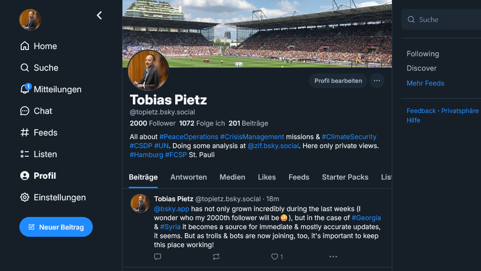This screenshot has width=481, height=271.
Task: Open Einstellungen gear icon
Action: (x=25, y=197)
